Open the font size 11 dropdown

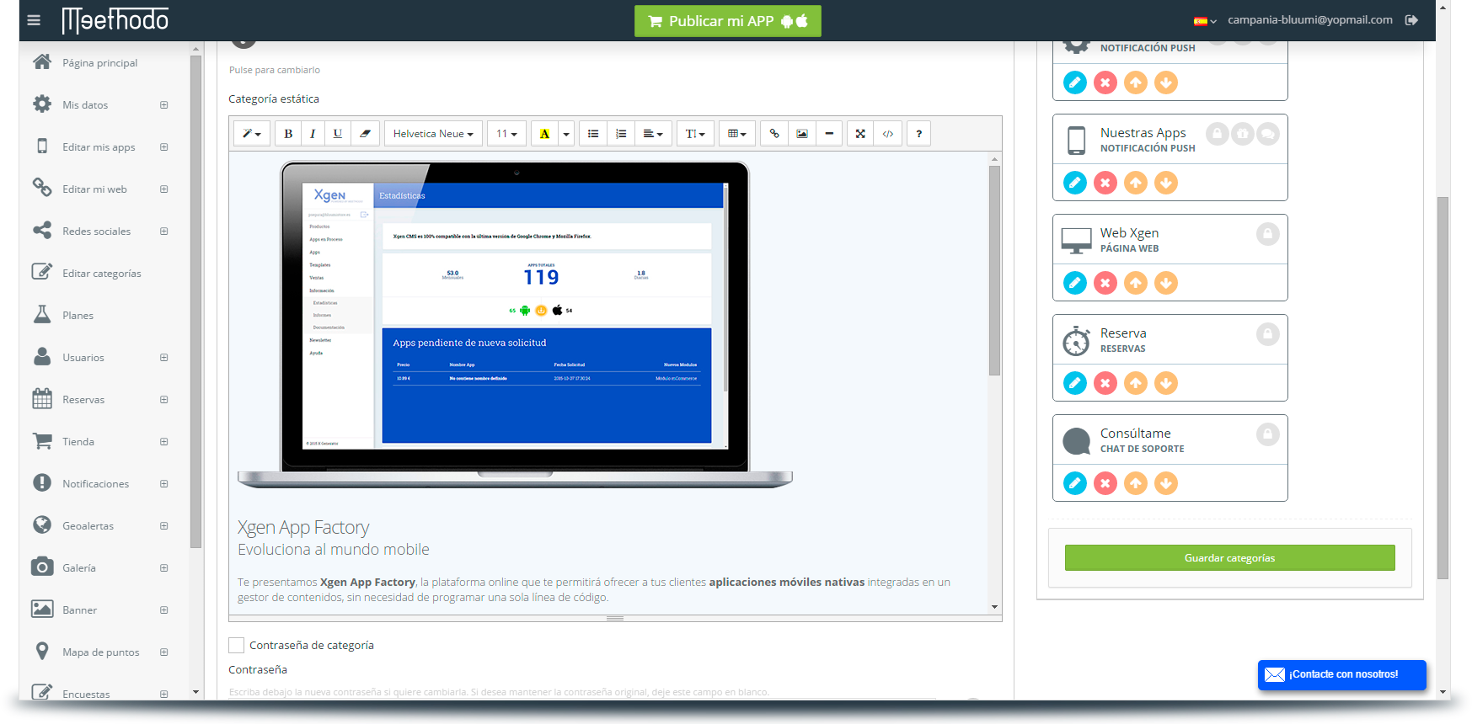click(506, 134)
